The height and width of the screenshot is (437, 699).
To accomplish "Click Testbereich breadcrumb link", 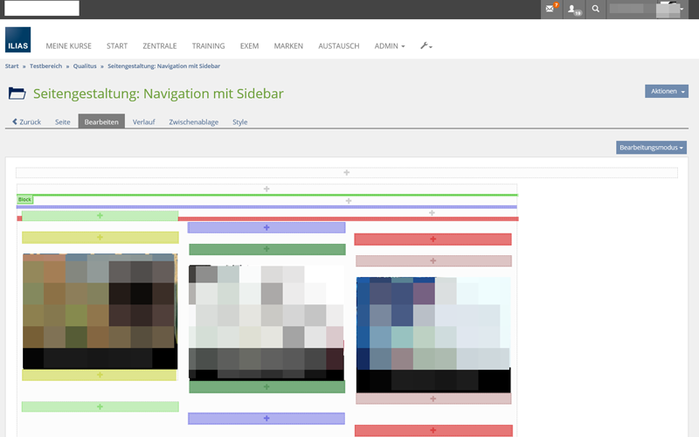I will [x=46, y=66].
